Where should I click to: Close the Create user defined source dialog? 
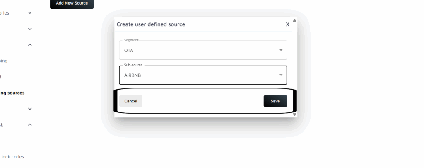point(287,24)
